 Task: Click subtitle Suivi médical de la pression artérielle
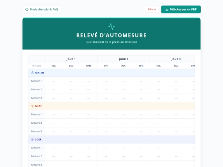[111, 42]
